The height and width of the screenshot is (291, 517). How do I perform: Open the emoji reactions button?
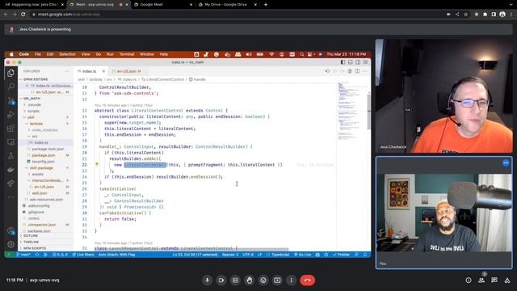(263, 280)
